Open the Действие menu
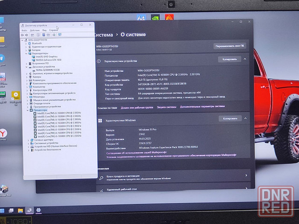Screen dimensions: 299x224 tap(35, 30)
